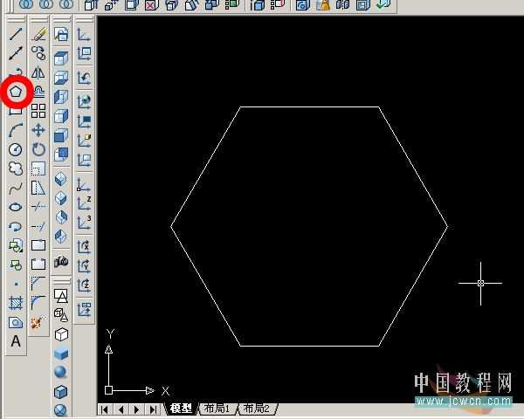Select the Region tool
This screenshot has width=524, height=419.
pos(16,322)
